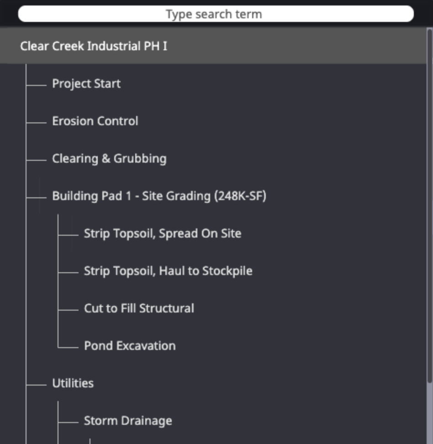Click the branch connector beside Pond Excavation

[x=68, y=347]
